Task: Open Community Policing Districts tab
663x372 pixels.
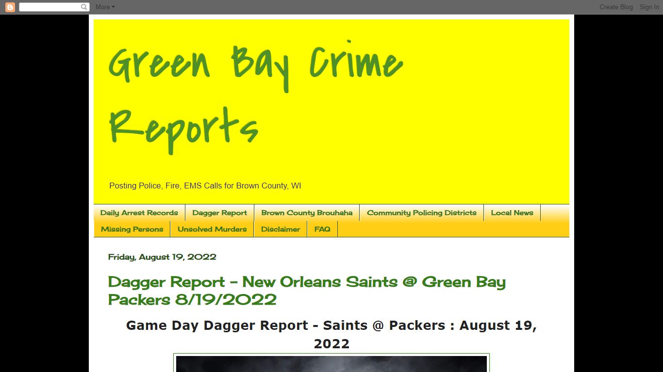Action: click(422, 213)
